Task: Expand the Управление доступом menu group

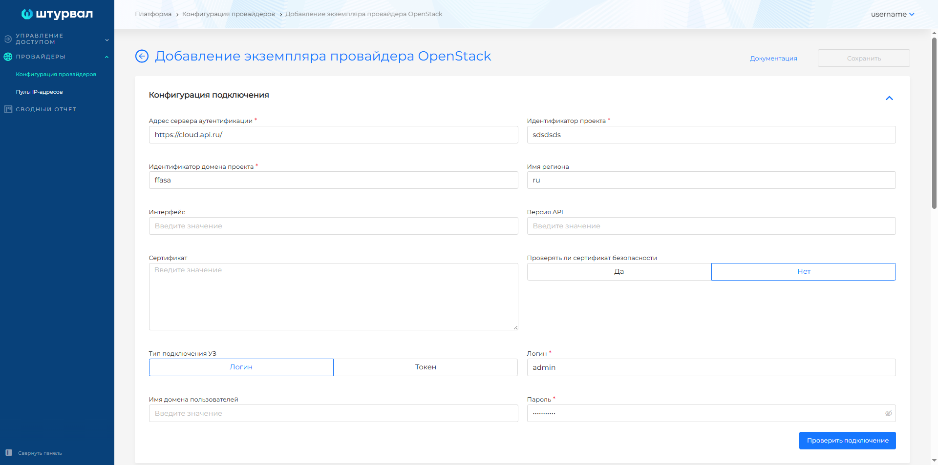Action: coord(107,40)
